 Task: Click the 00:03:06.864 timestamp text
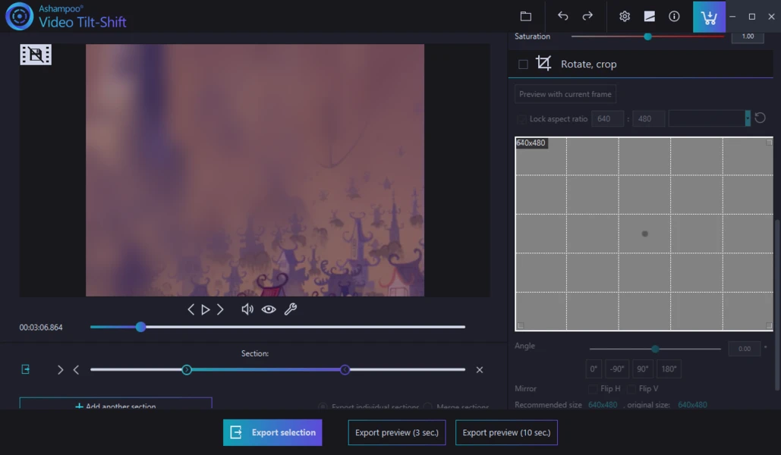click(41, 328)
